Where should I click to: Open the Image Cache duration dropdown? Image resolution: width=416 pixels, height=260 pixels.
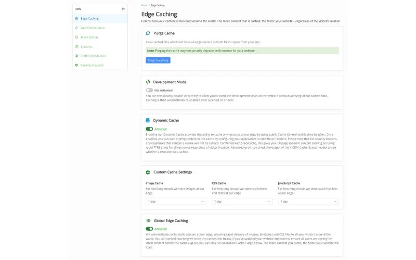176,201
